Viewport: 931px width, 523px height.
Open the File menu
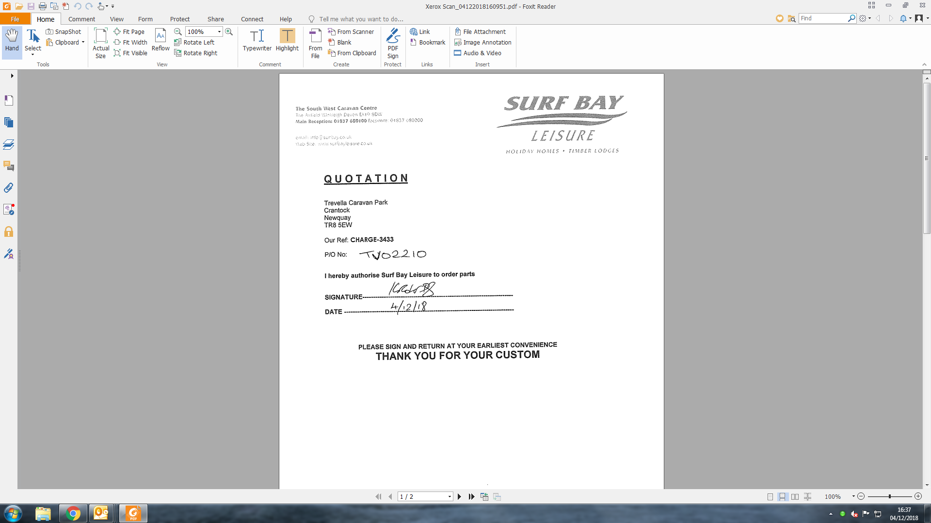click(15, 19)
